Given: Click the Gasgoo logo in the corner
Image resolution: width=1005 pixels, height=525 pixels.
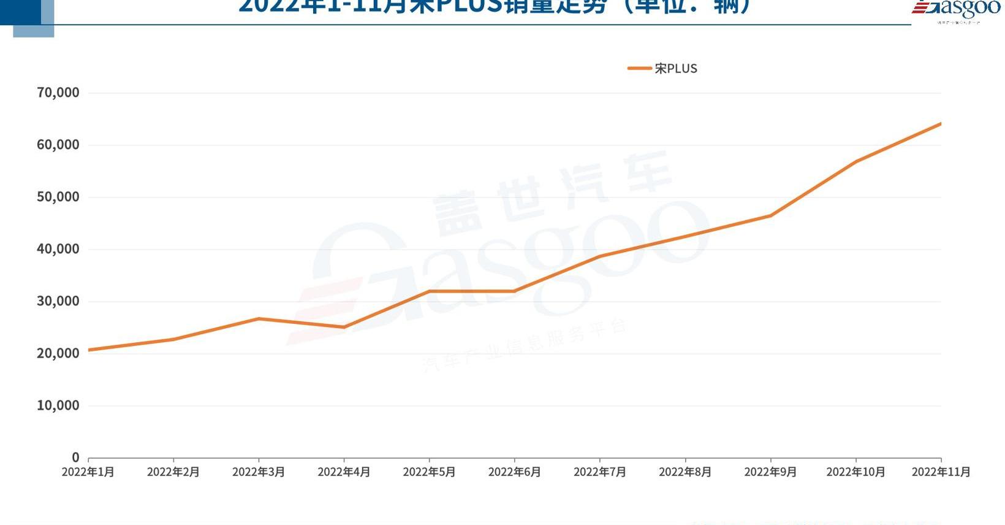Looking at the screenshot, I should point(956,11).
